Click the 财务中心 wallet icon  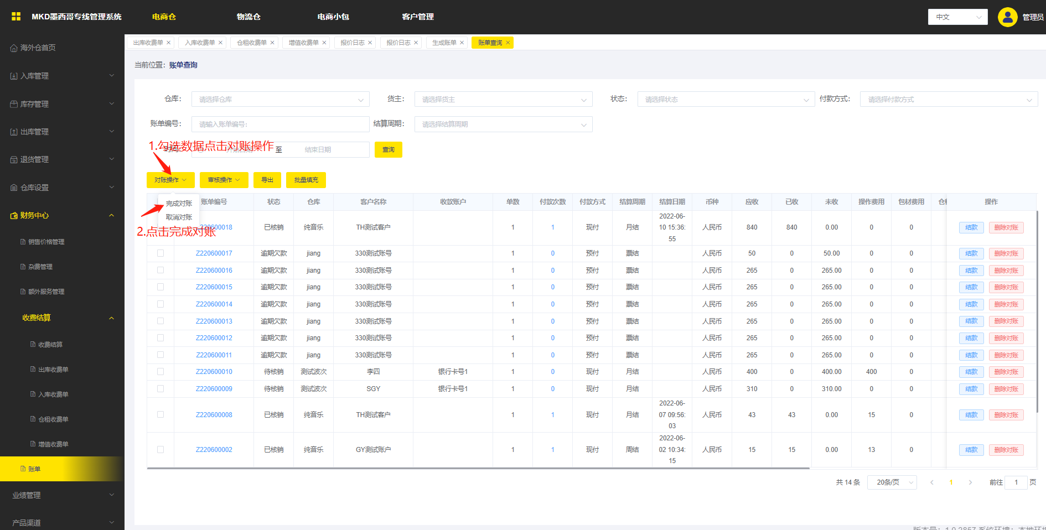point(14,215)
